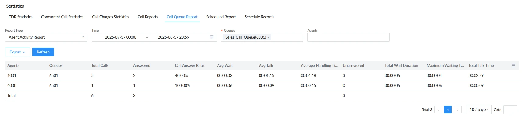Viewport: 524px width, 116px height.
Task: Click the Goto page number field
Action: coord(510,110)
